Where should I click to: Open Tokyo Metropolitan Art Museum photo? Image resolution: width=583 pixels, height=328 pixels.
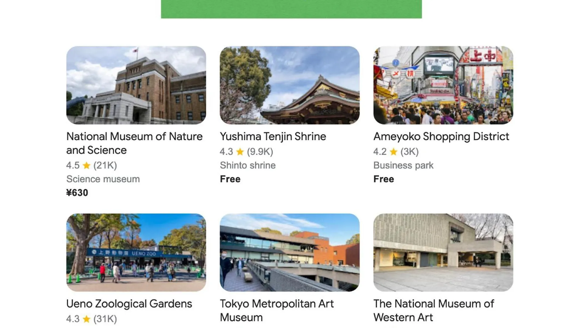coord(289,252)
